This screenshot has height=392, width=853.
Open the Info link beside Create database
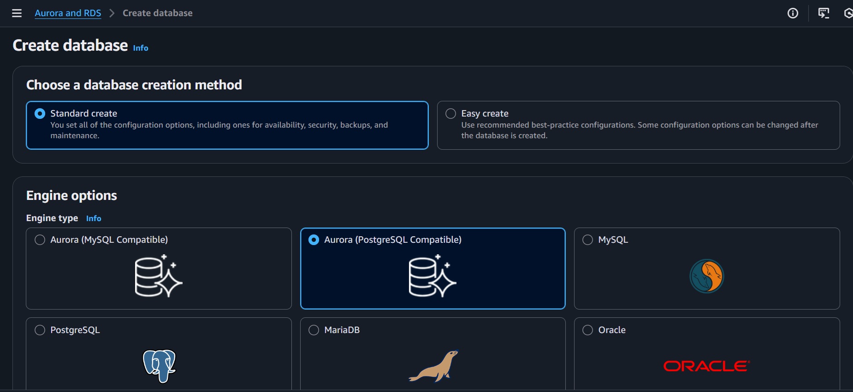(x=141, y=48)
